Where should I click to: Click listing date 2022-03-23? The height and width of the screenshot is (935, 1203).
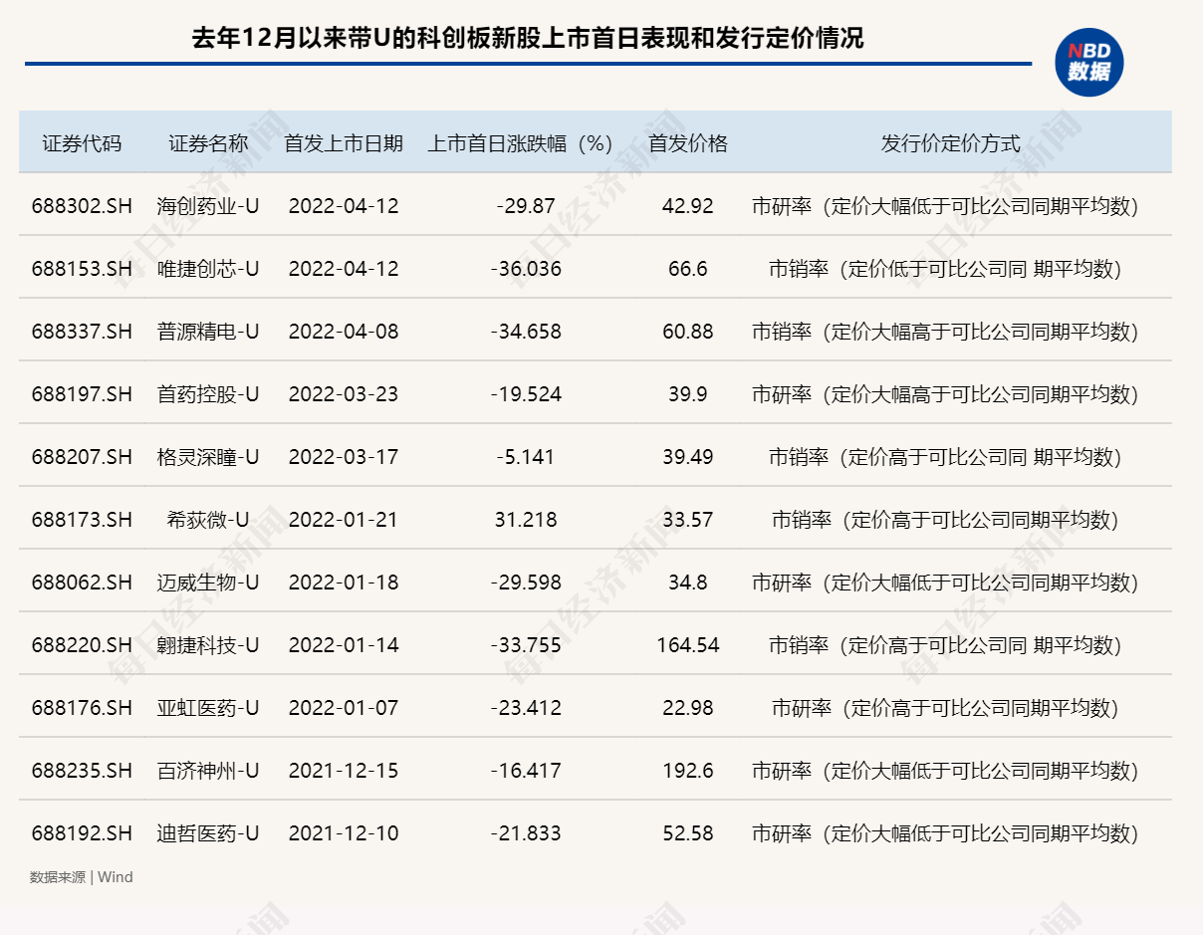pyautogui.click(x=344, y=394)
